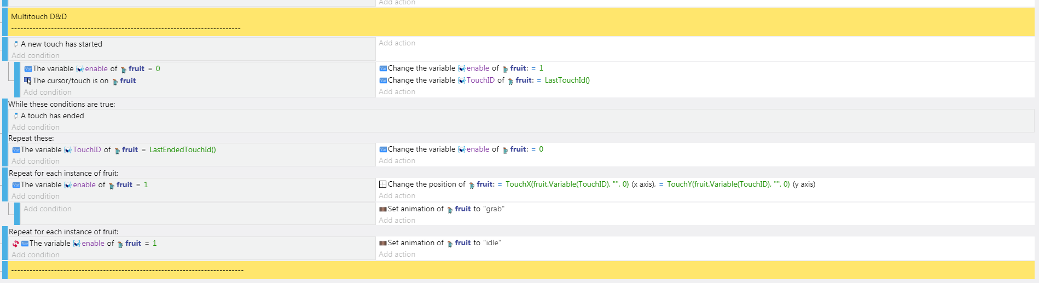Click the TouchX expression in position action
Viewport: 1039px width, 283px height.
[567, 184]
